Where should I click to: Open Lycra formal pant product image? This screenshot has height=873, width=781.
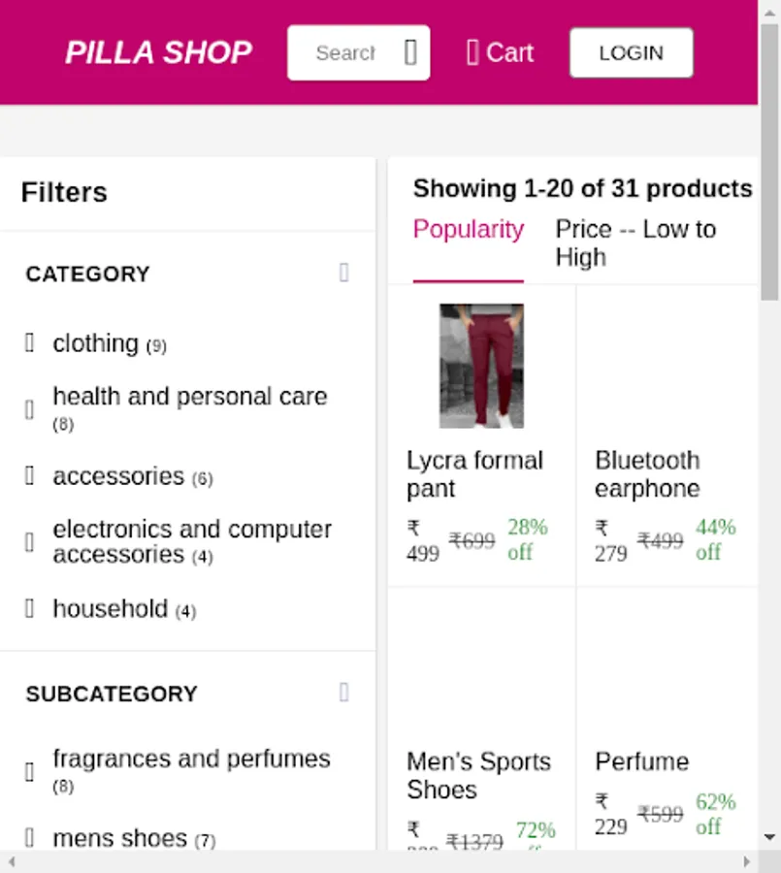pyautogui.click(x=481, y=366)
